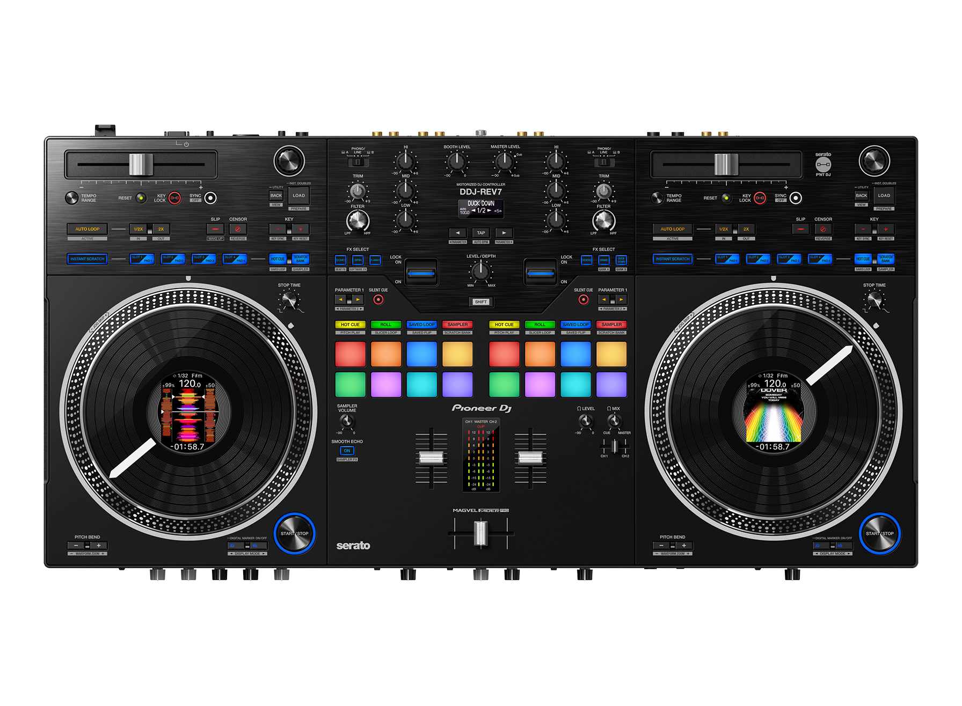962x706 pixels.
Task: Click the left arrow beside the TAP button
Action: tap(457, 233)
